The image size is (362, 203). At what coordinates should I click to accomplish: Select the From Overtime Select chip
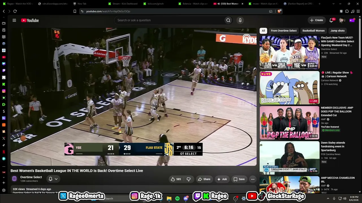[284, 31]
